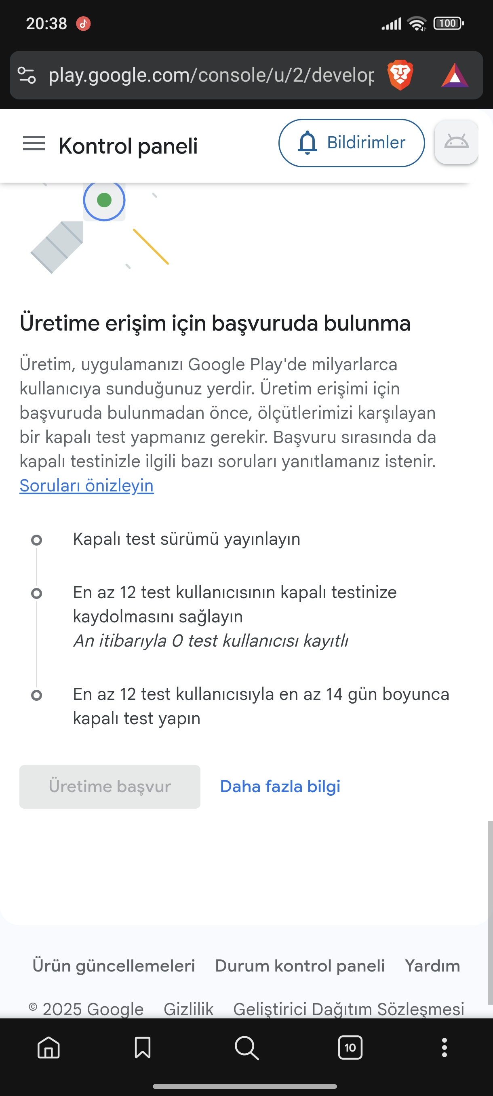Tap the Brave Shields lion icon

tap(400, 75)
